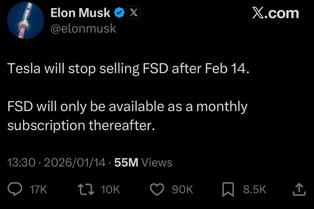Click the Elon Musk display name
Viewport: 314px width, 209px height.
(x=81, y=13)
